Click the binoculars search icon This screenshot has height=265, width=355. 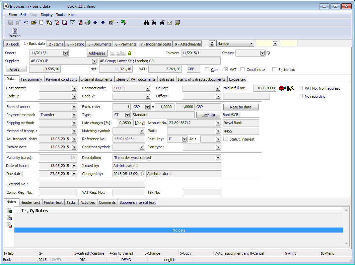[x=146, y=22]
